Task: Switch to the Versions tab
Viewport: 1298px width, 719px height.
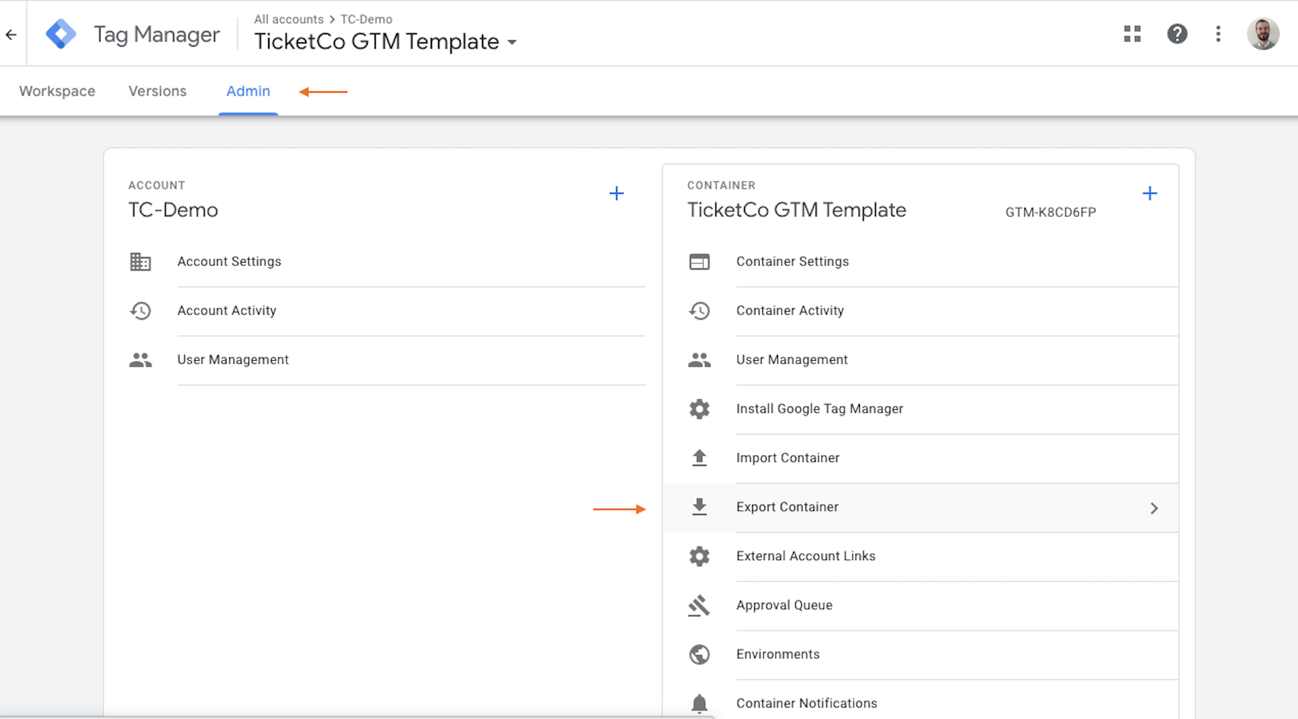Action: click(158, 91)
